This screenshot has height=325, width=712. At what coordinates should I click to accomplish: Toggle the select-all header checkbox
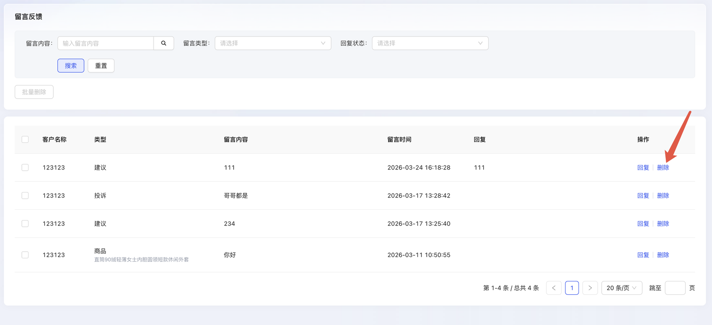coord(25,140)
